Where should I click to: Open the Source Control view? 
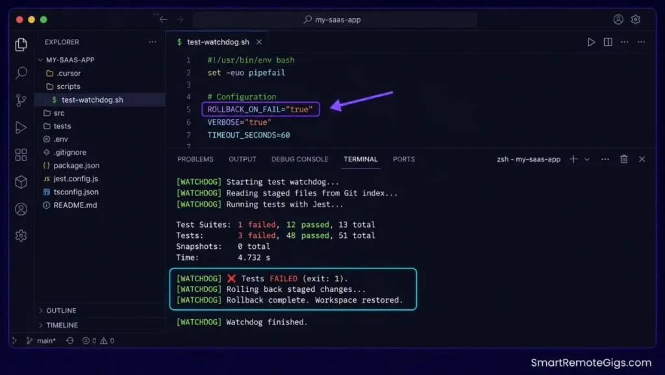[x=21, y=100]
